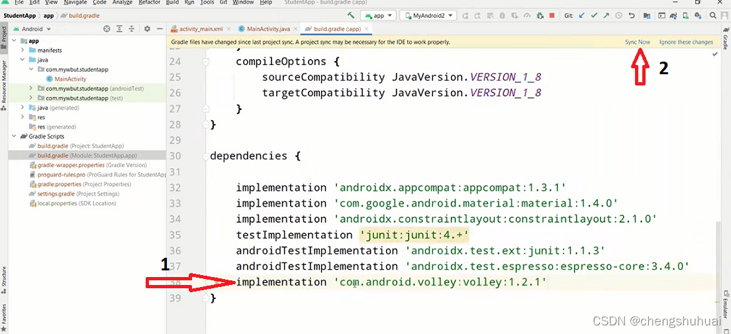
Task: Open the Android project view dropdown
Action: [x=32, y=29]
